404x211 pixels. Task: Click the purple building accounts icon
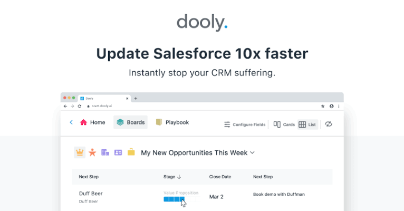(x=105, y=152)
